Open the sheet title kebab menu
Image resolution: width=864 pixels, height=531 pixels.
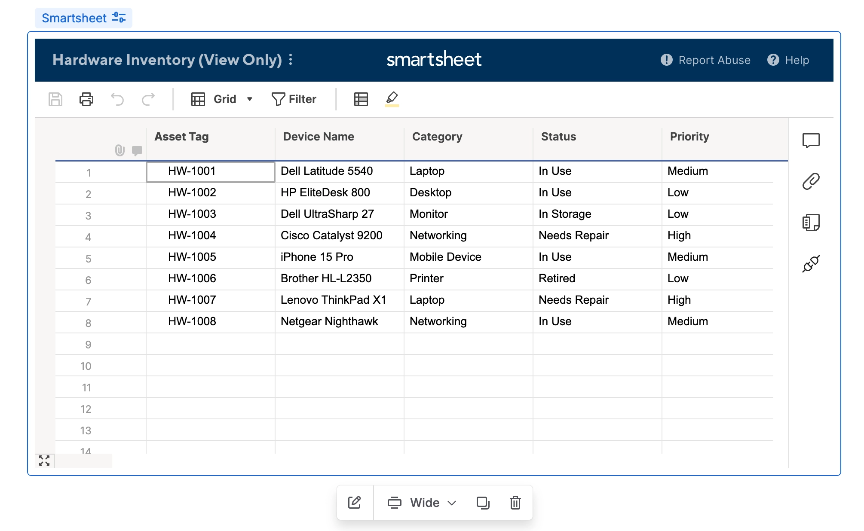291,59
